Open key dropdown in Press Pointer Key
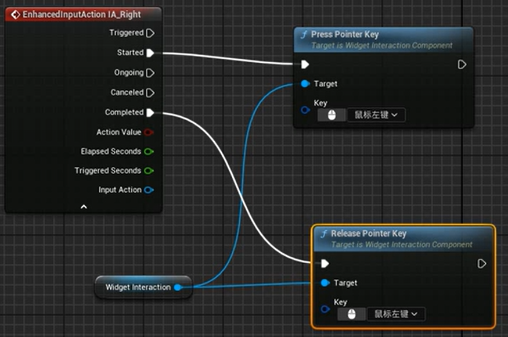Image resolution: width=508 pixels, height=337 pixels. 376,115
